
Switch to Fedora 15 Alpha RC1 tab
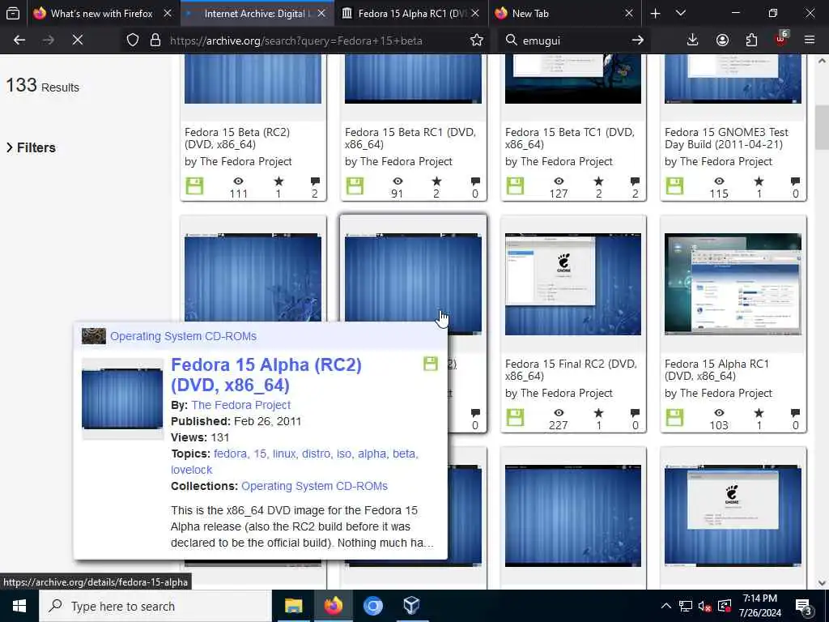click(x=410, y=14)
